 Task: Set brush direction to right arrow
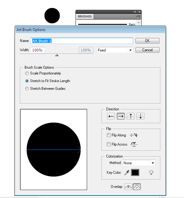(121, 116)
